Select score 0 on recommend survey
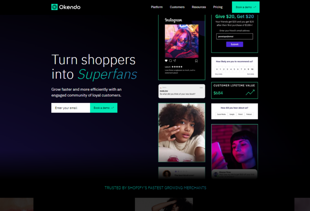 point(217,69)
